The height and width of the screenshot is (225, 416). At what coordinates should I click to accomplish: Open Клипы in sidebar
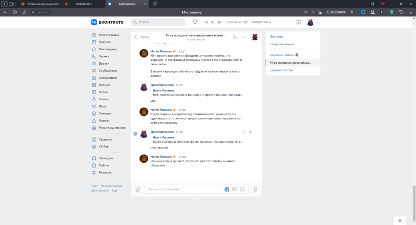point(100,99)
